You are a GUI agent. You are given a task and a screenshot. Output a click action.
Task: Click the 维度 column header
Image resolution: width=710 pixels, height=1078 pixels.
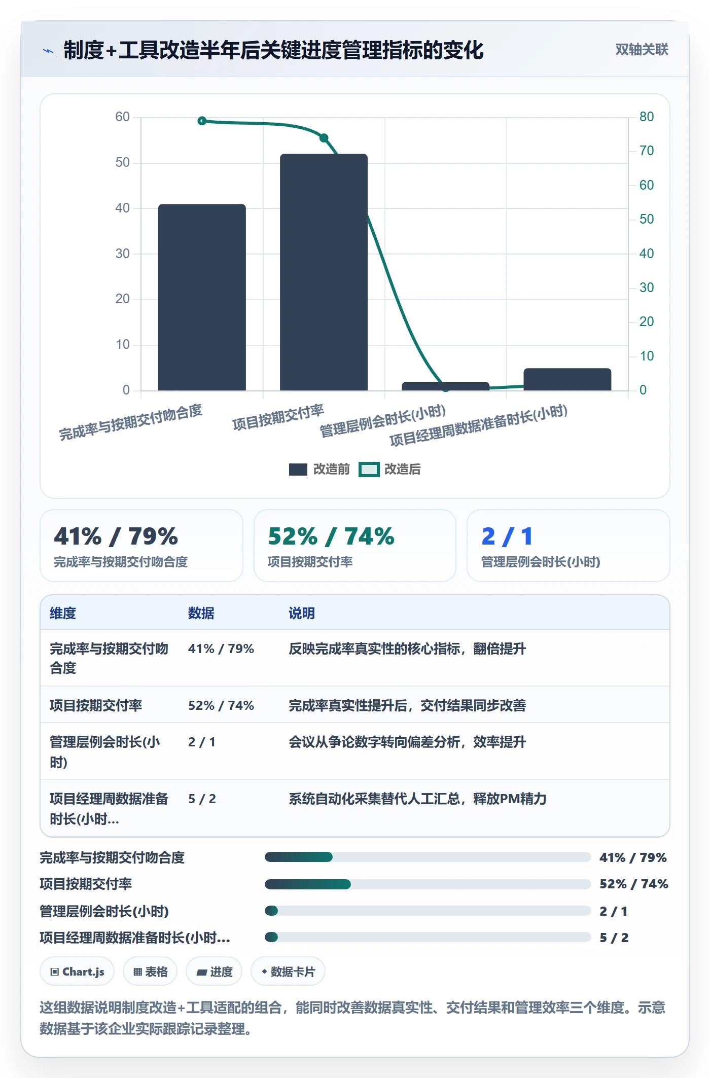click(63, 613)
